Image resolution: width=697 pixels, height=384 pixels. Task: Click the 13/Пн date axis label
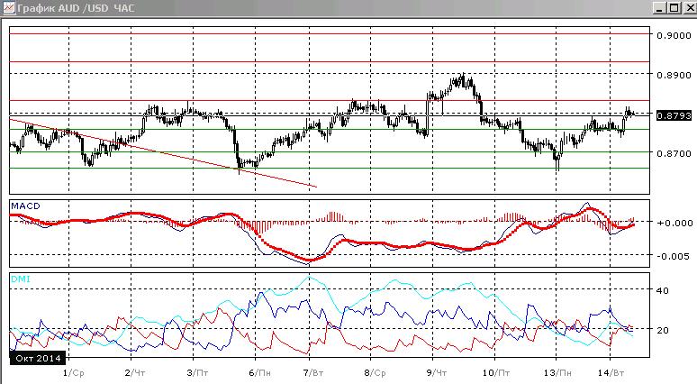point(557,373)
